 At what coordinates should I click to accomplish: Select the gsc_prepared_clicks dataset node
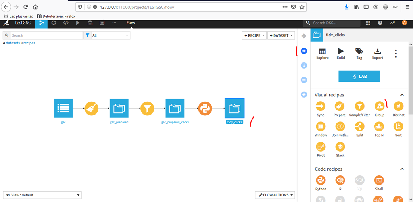175,108
